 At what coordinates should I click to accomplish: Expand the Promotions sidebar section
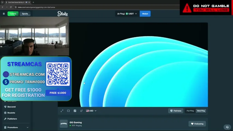[x=16, y=127]
